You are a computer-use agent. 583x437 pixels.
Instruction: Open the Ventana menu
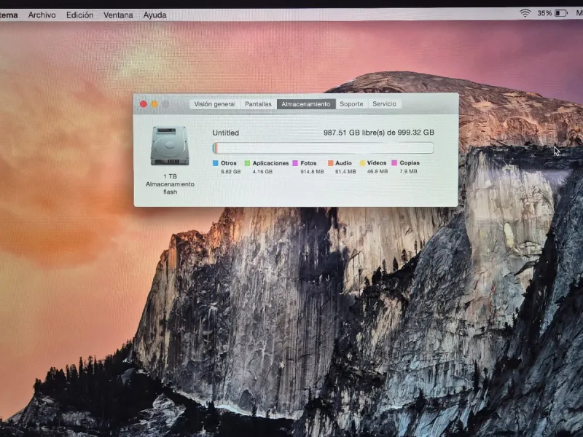click(x=118, y=15)
